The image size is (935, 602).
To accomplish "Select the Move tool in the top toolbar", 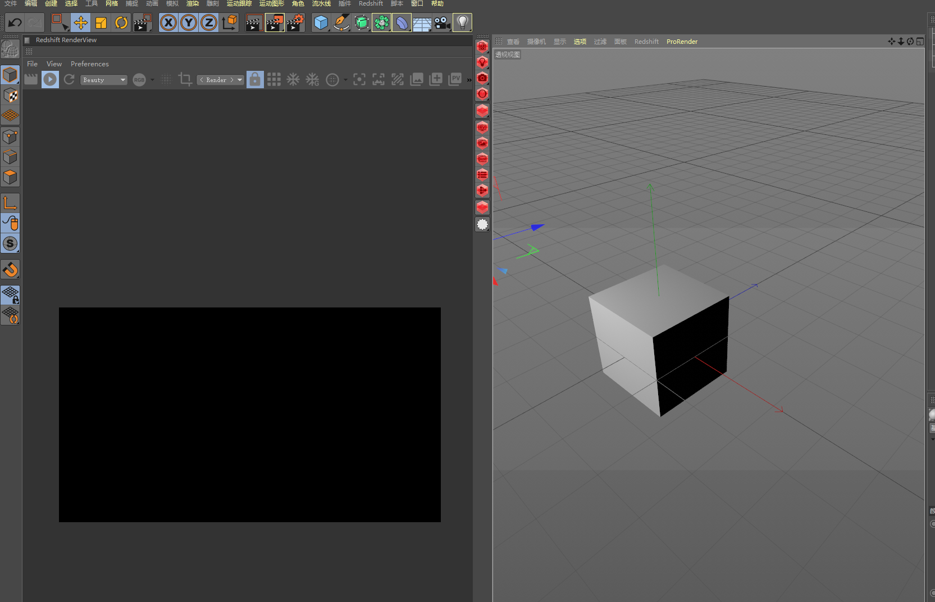I will click(80, 22).
